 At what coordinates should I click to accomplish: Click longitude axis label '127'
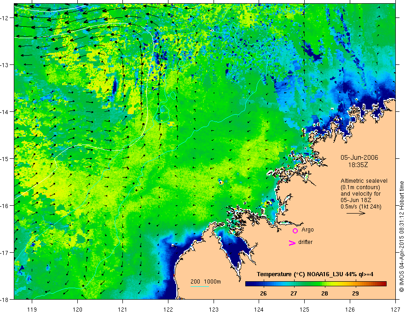click(395, 309)
